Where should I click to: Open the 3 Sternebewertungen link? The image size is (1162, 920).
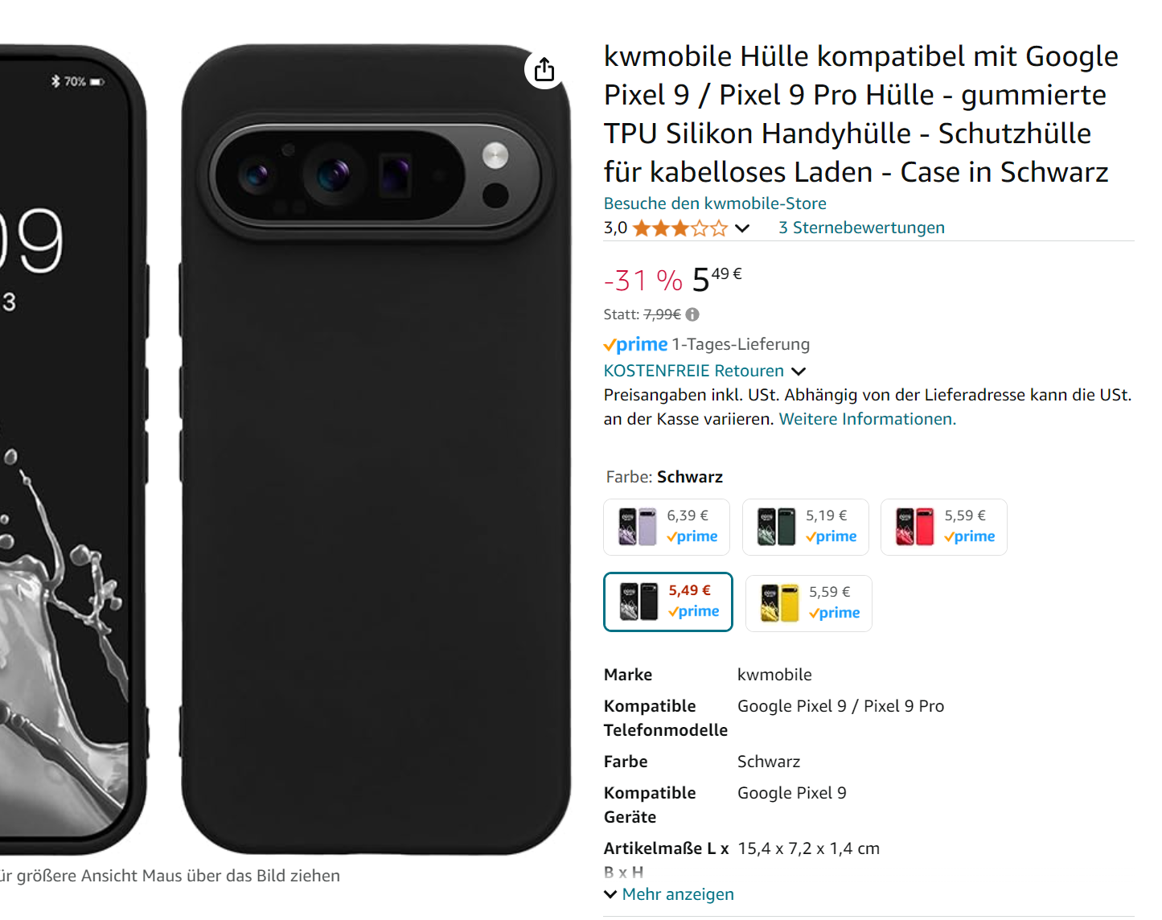pyautogui.click(x=861, y=228)
